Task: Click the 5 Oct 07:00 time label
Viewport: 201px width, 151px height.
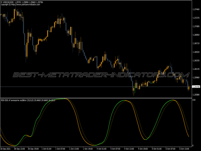Action: coord(171,149)
